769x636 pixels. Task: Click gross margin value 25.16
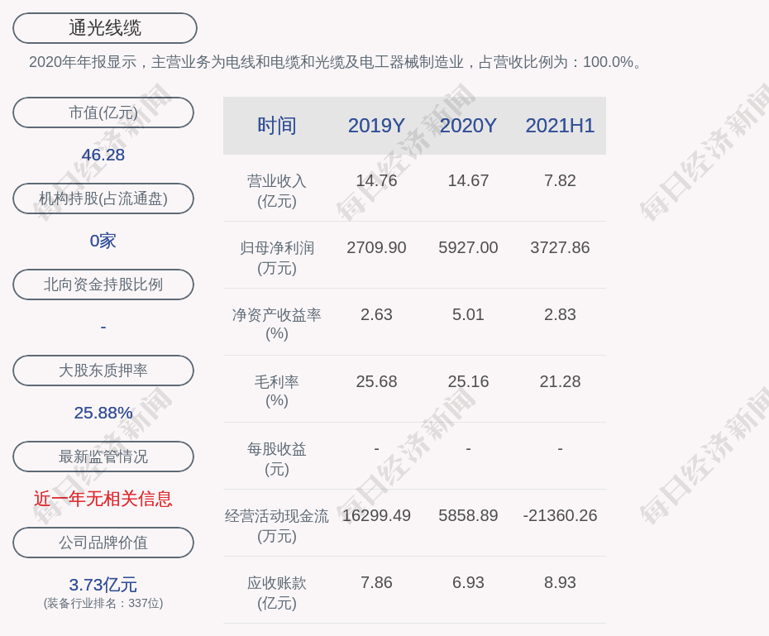[468, 381]
